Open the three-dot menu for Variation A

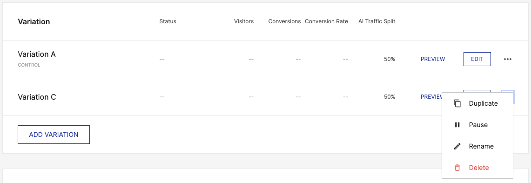(x=507, y=59)
